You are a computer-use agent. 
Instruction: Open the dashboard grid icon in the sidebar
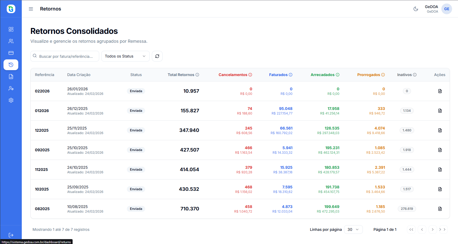click(11, 29)
